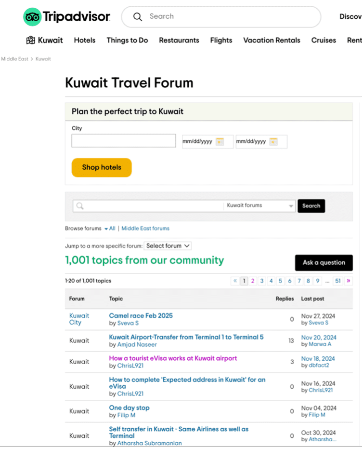
Task: Open the first check-in date calendar icon
Action: coord(221,142)
